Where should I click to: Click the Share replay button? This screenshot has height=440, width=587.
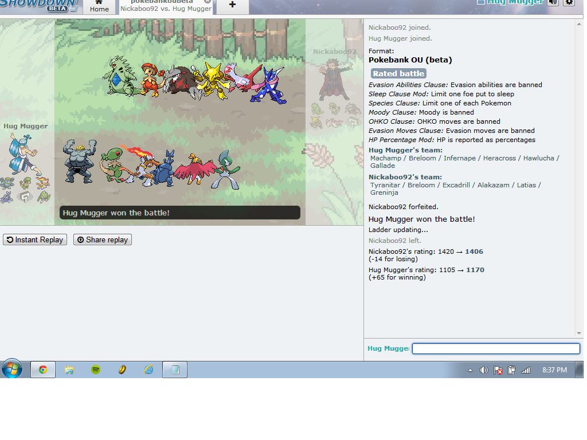point(103,240)
